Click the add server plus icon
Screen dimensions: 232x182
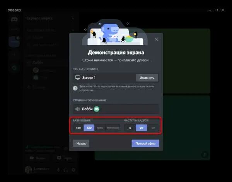[14, 54]
